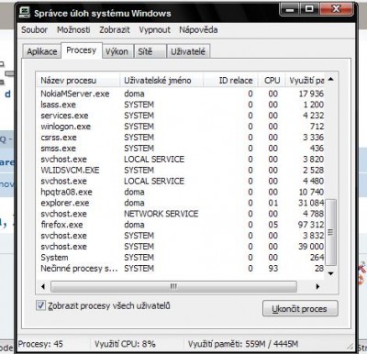The height and width of the screenshot is (354, 367).
Task: Click the vertical scrollbar up arrow
Action: [x=330, y=80]
